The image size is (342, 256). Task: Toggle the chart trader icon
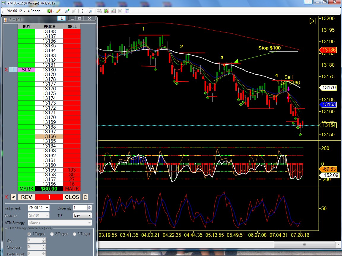pos(107,11)
